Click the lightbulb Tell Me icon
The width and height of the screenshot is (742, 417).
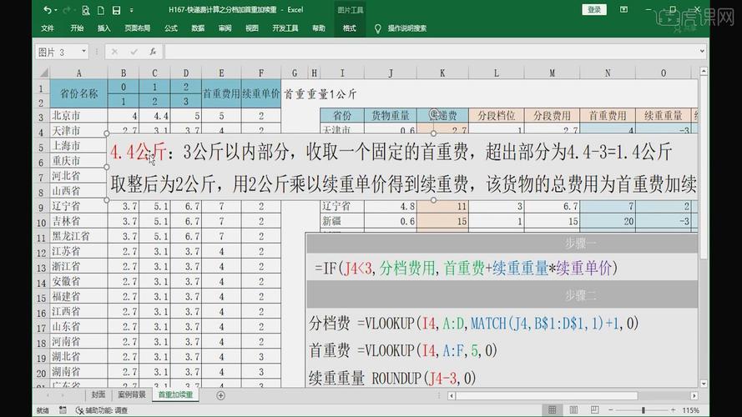377,29
